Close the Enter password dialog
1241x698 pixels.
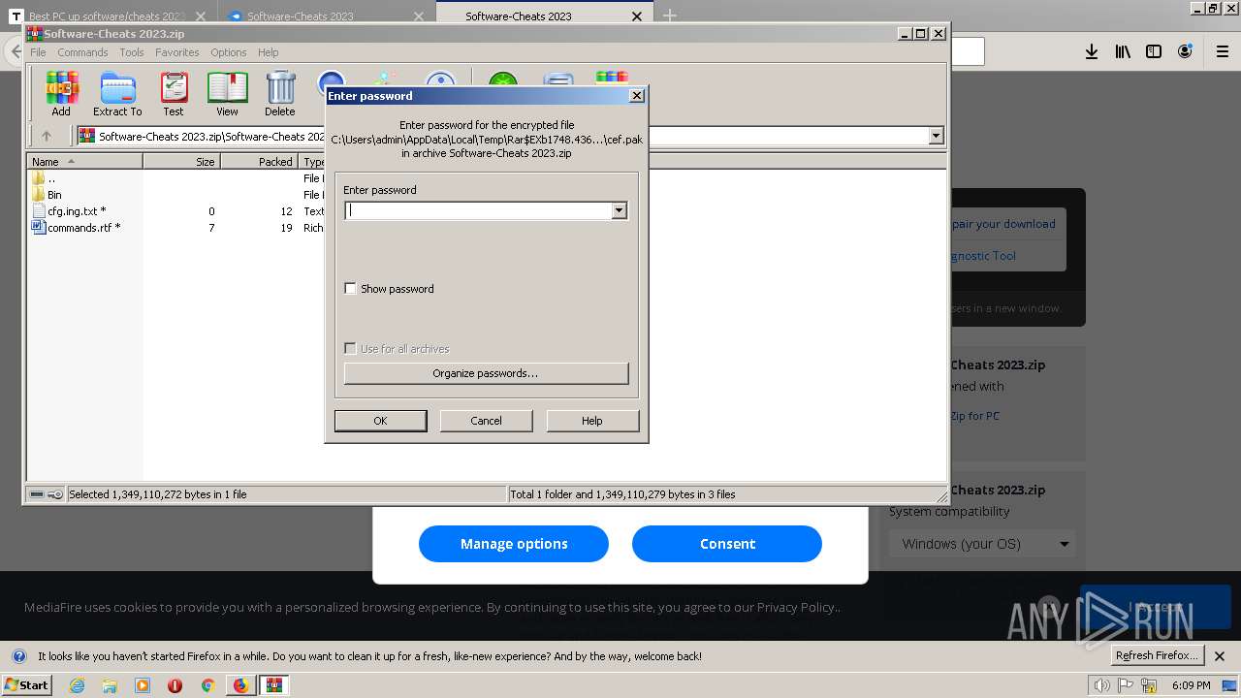click(637, 95)
